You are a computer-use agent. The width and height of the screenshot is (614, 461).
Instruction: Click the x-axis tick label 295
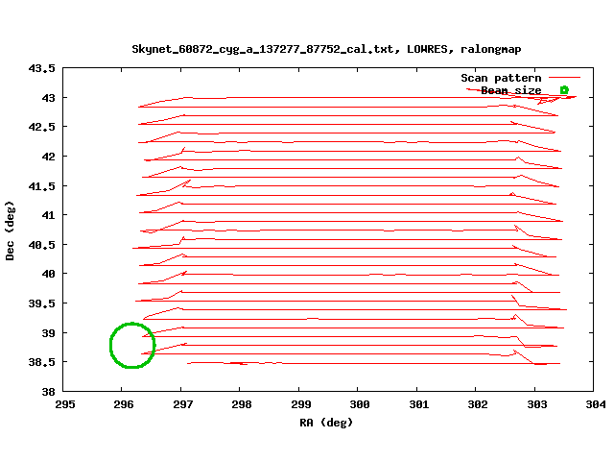coord(65,404)
